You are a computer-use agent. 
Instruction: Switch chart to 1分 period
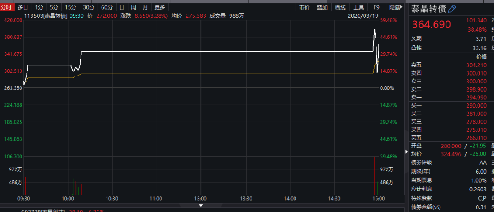click(x=39, y=7)
